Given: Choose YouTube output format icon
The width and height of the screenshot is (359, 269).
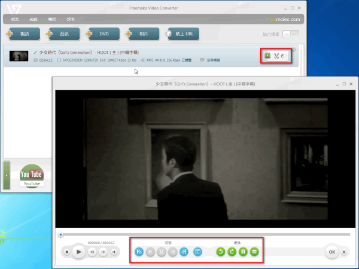Looking at the screenshot, I should (x=32, y=176).
